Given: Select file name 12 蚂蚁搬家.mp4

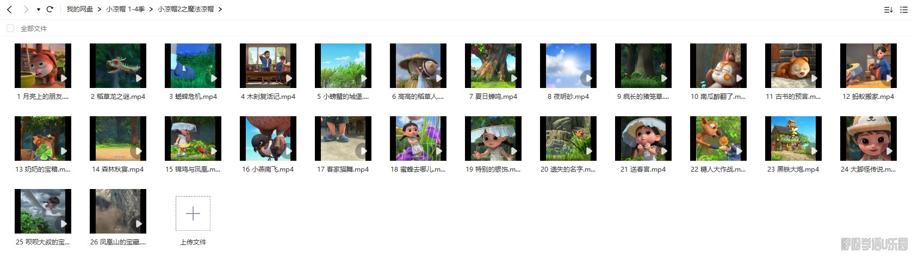Looking at the screenshot, I should 868,97.
